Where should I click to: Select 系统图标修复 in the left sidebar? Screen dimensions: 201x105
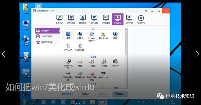click(x=47, y=42)
